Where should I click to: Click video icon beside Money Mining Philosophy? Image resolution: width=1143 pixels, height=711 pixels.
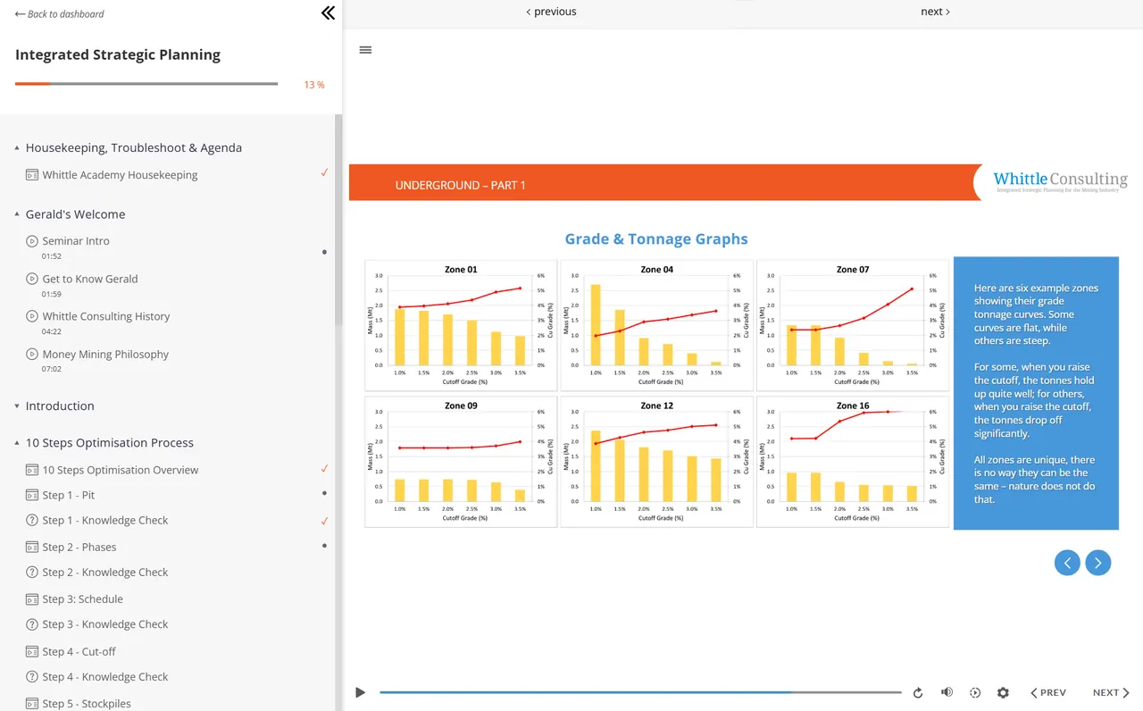pos(32,354)
